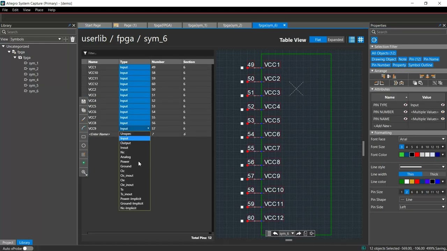Screen dimensions: 447x251
Task: Pick the red font color swatch
Action: click(x=417, y=155)
